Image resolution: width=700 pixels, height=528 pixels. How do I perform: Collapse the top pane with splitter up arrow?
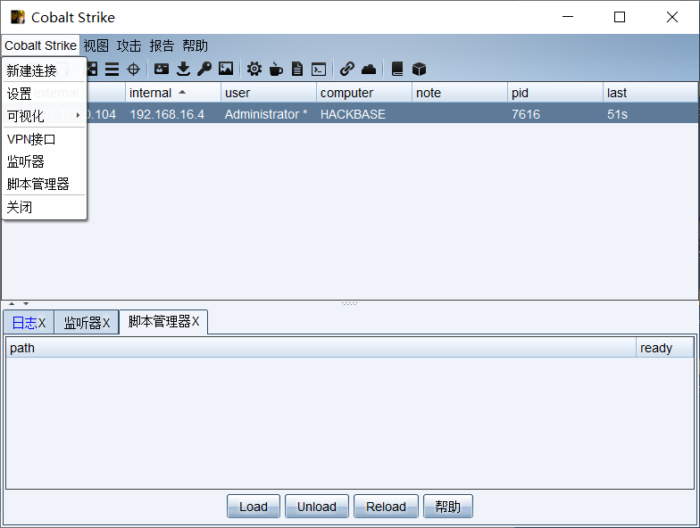(12, 304)
